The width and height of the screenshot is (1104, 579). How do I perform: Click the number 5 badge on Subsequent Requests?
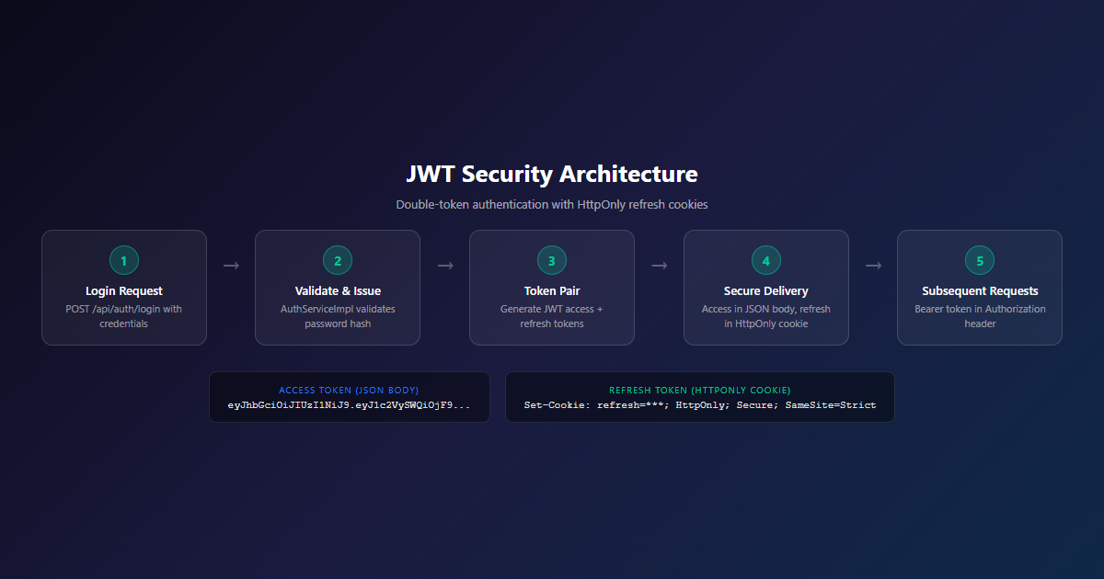click(980, 261)
